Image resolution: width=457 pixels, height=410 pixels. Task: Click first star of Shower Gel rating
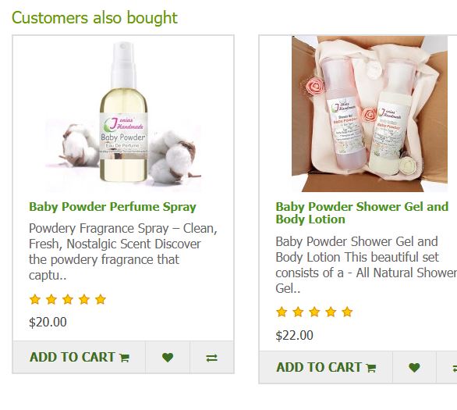pyautogui.click(x=282, y=312)
